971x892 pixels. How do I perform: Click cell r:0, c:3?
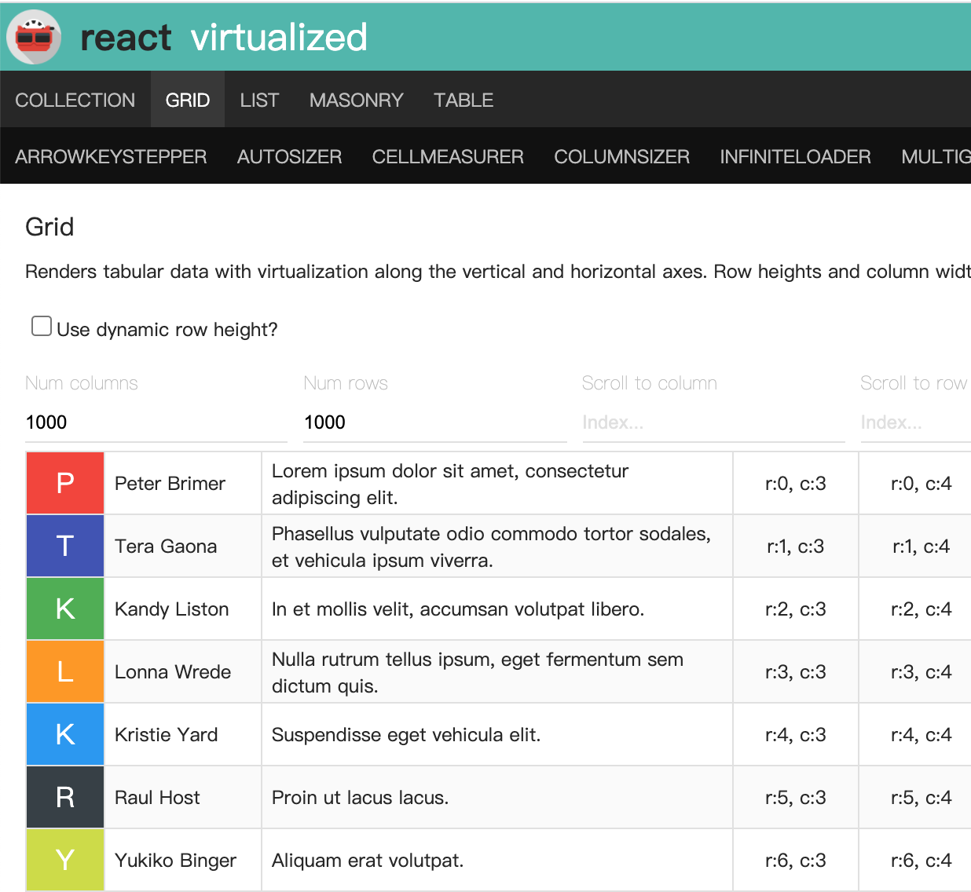(x=796, y=483)
